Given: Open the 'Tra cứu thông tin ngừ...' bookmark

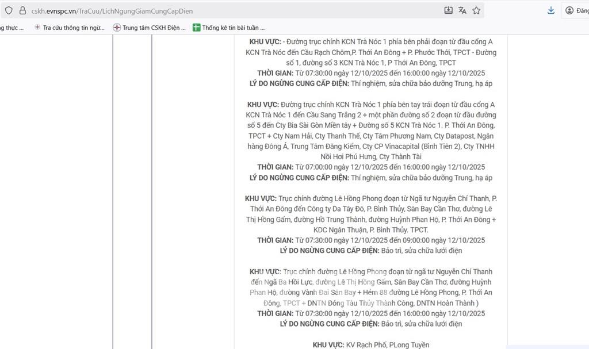Looking at the screenshot, I should tap(69, 27).
